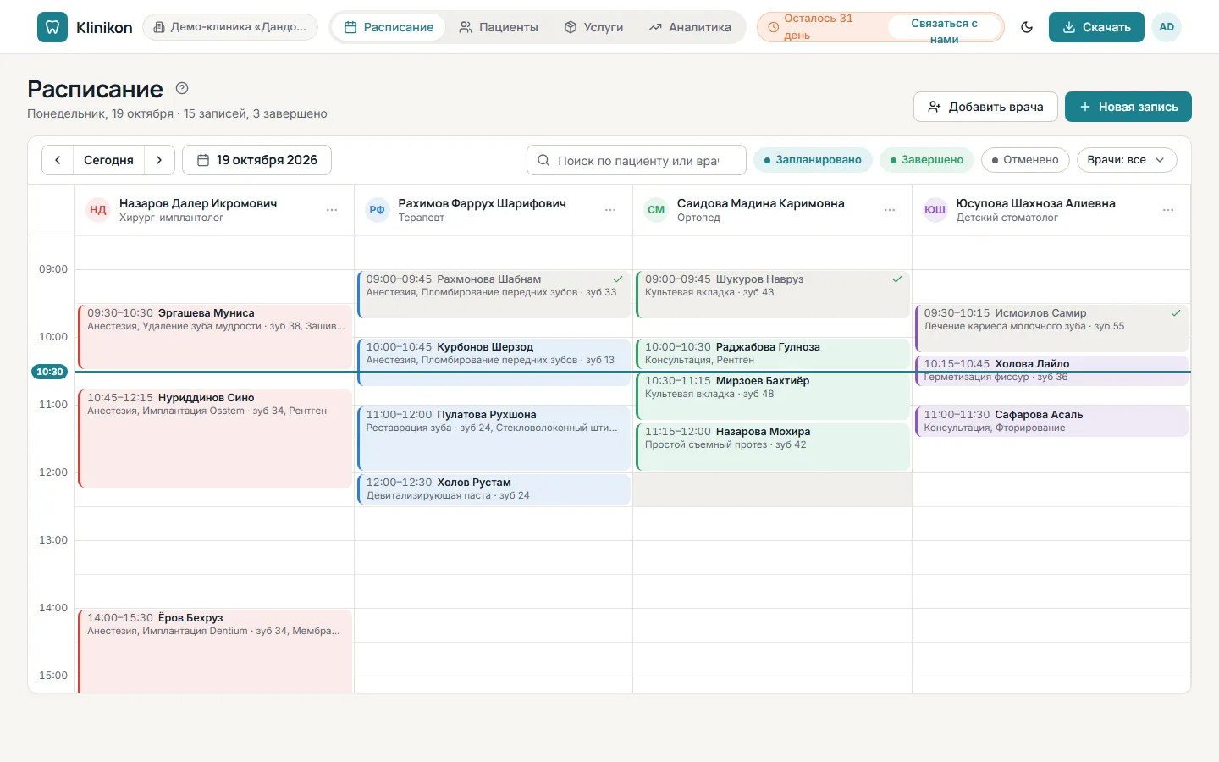This screenshot has height=762, width=1219.
Task: Click the РФ doctor avatar
Action: [x=378, y=210]
